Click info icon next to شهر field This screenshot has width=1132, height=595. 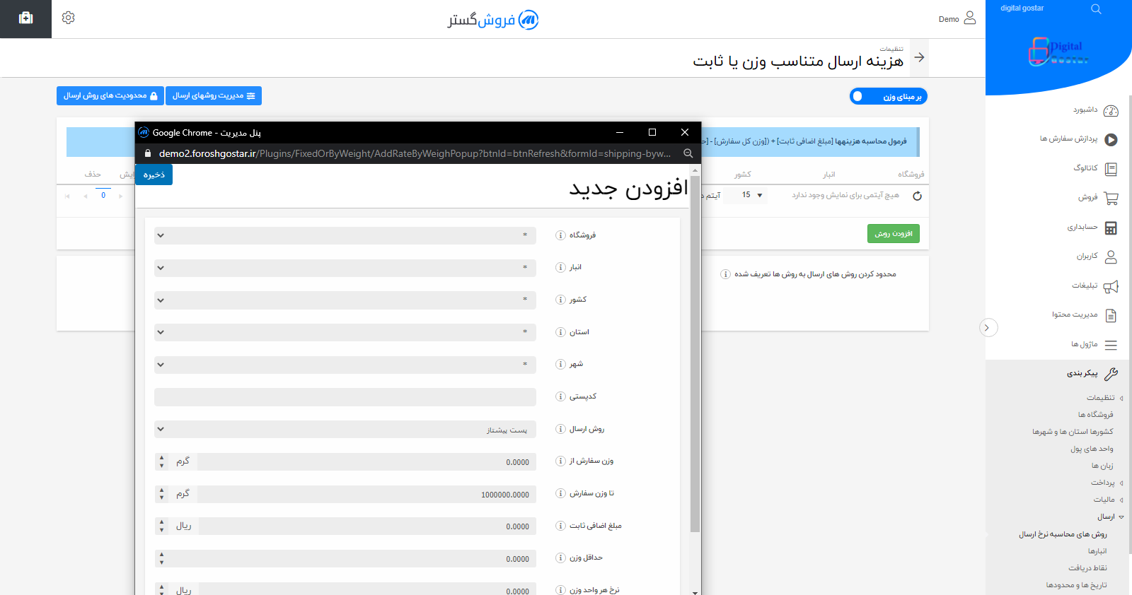click(560, 365)
